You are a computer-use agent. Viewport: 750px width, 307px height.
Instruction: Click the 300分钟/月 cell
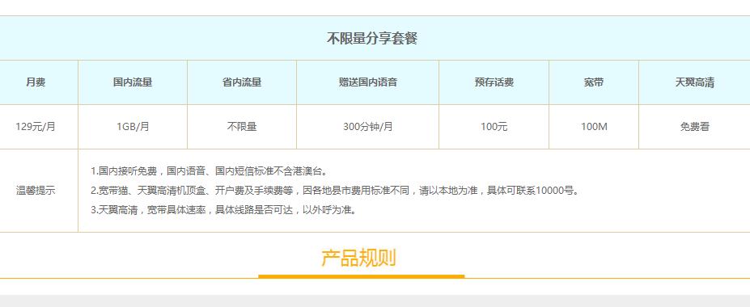(x=368, y=127)
